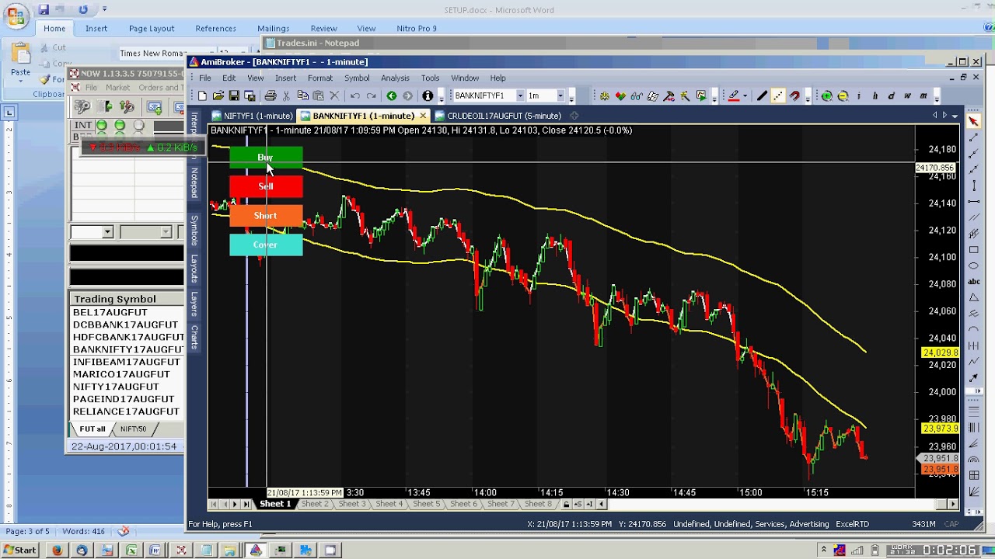
Task: Expand toolbar options after month interval
Action: [937, 97]
